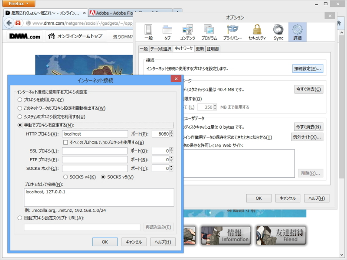Open the コンテンツ (Content) options panel icon
Screen dimensions: 347x260
tap(188, 32)
